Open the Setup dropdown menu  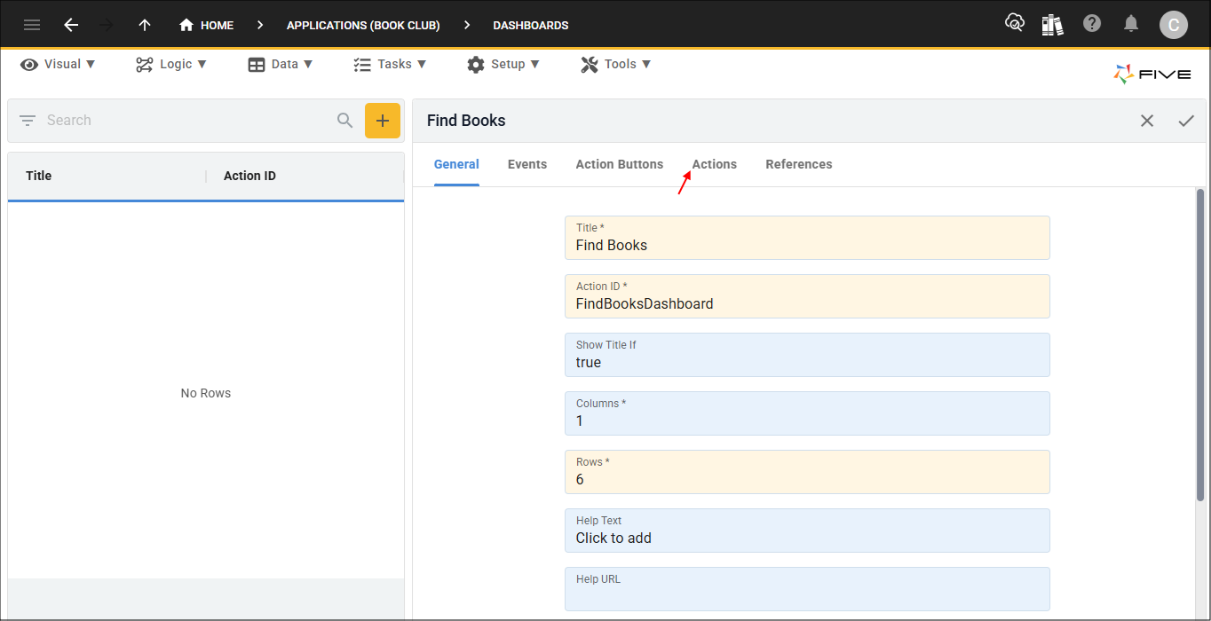pyautogui.click(x=503, y=63)
